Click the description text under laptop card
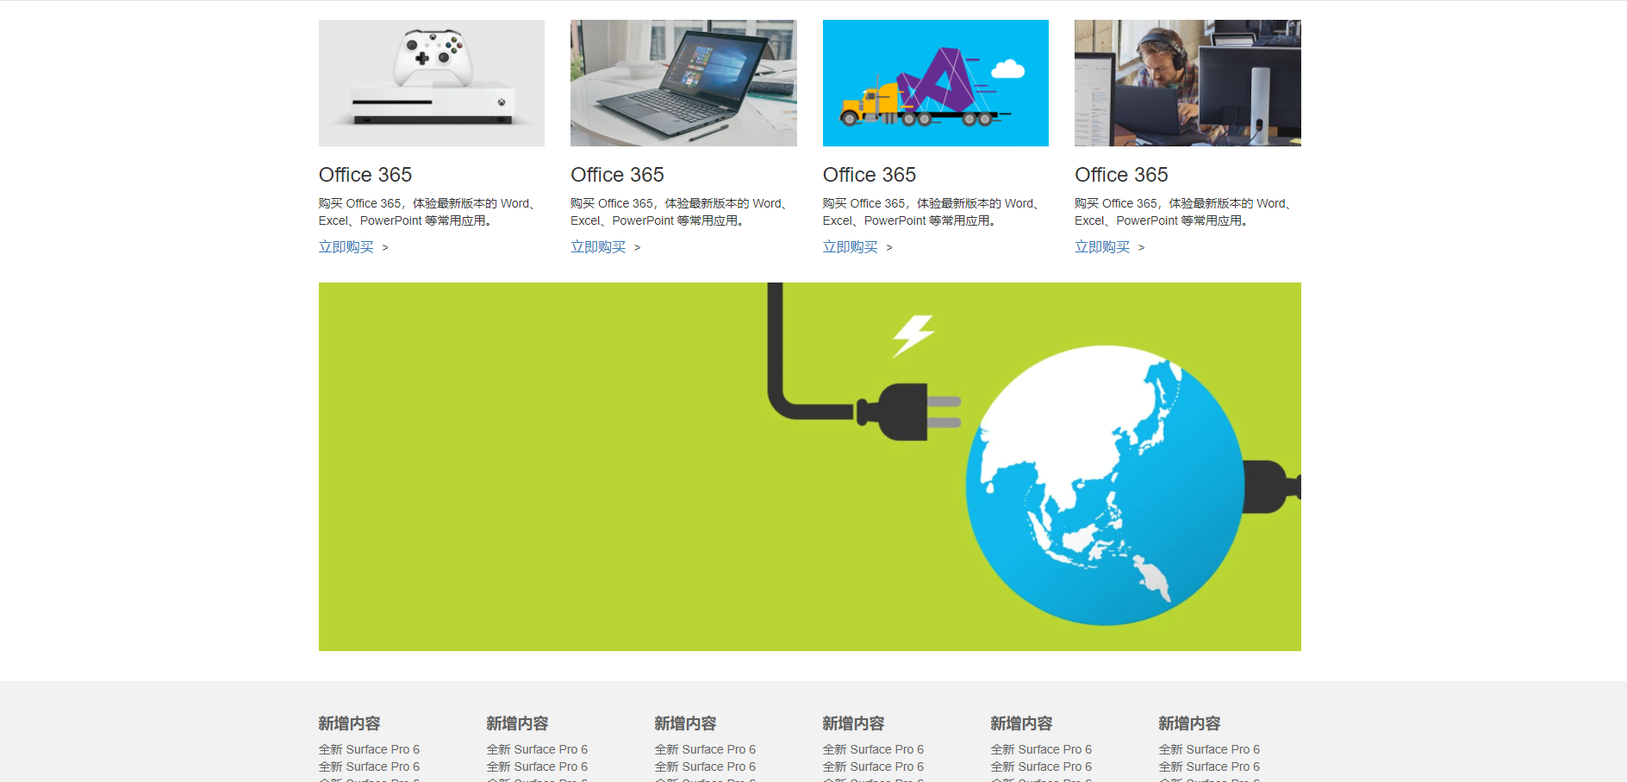Viewport: 1627px width, 782px height. (x=679, y=212)
